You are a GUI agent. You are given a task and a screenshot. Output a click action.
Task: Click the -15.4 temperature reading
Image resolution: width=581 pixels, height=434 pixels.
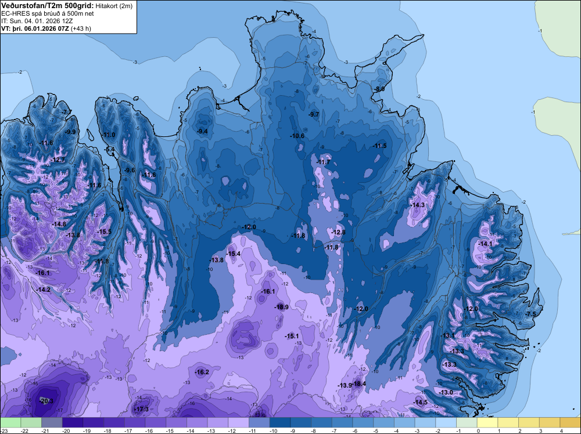click(234, 254)
